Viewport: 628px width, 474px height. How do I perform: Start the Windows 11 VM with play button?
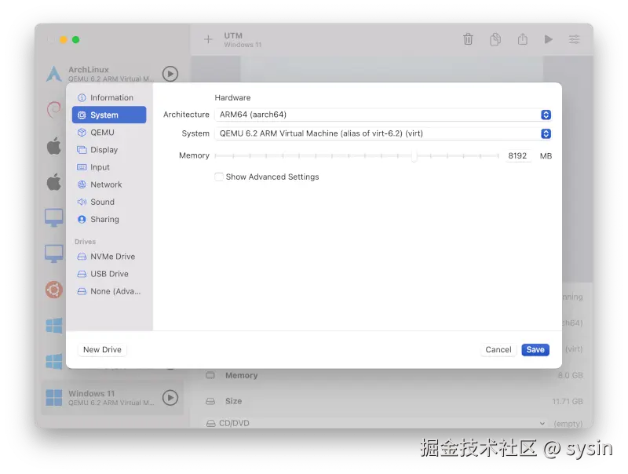coord(170,398)
